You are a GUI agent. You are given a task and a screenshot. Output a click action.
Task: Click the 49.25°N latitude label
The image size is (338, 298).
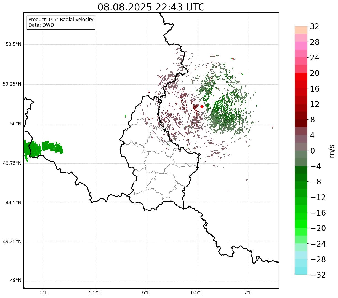point(12,242)
